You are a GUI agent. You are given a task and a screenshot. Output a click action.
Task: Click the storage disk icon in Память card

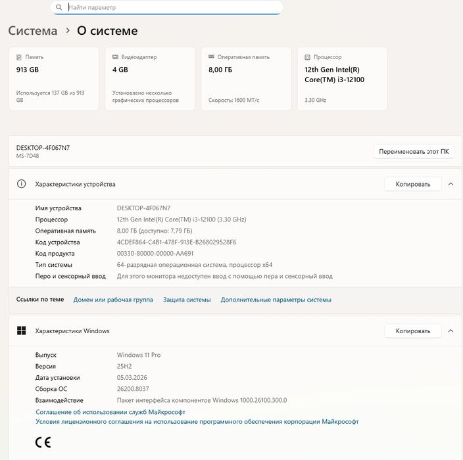pos(19,57)
